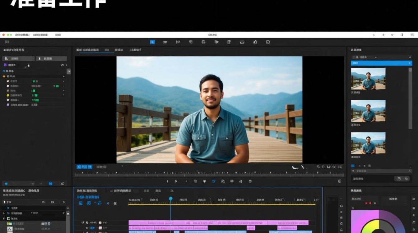Click the yellow-green clip icon in the bottom-left list
418x233 pixels.
click(10, 223)
